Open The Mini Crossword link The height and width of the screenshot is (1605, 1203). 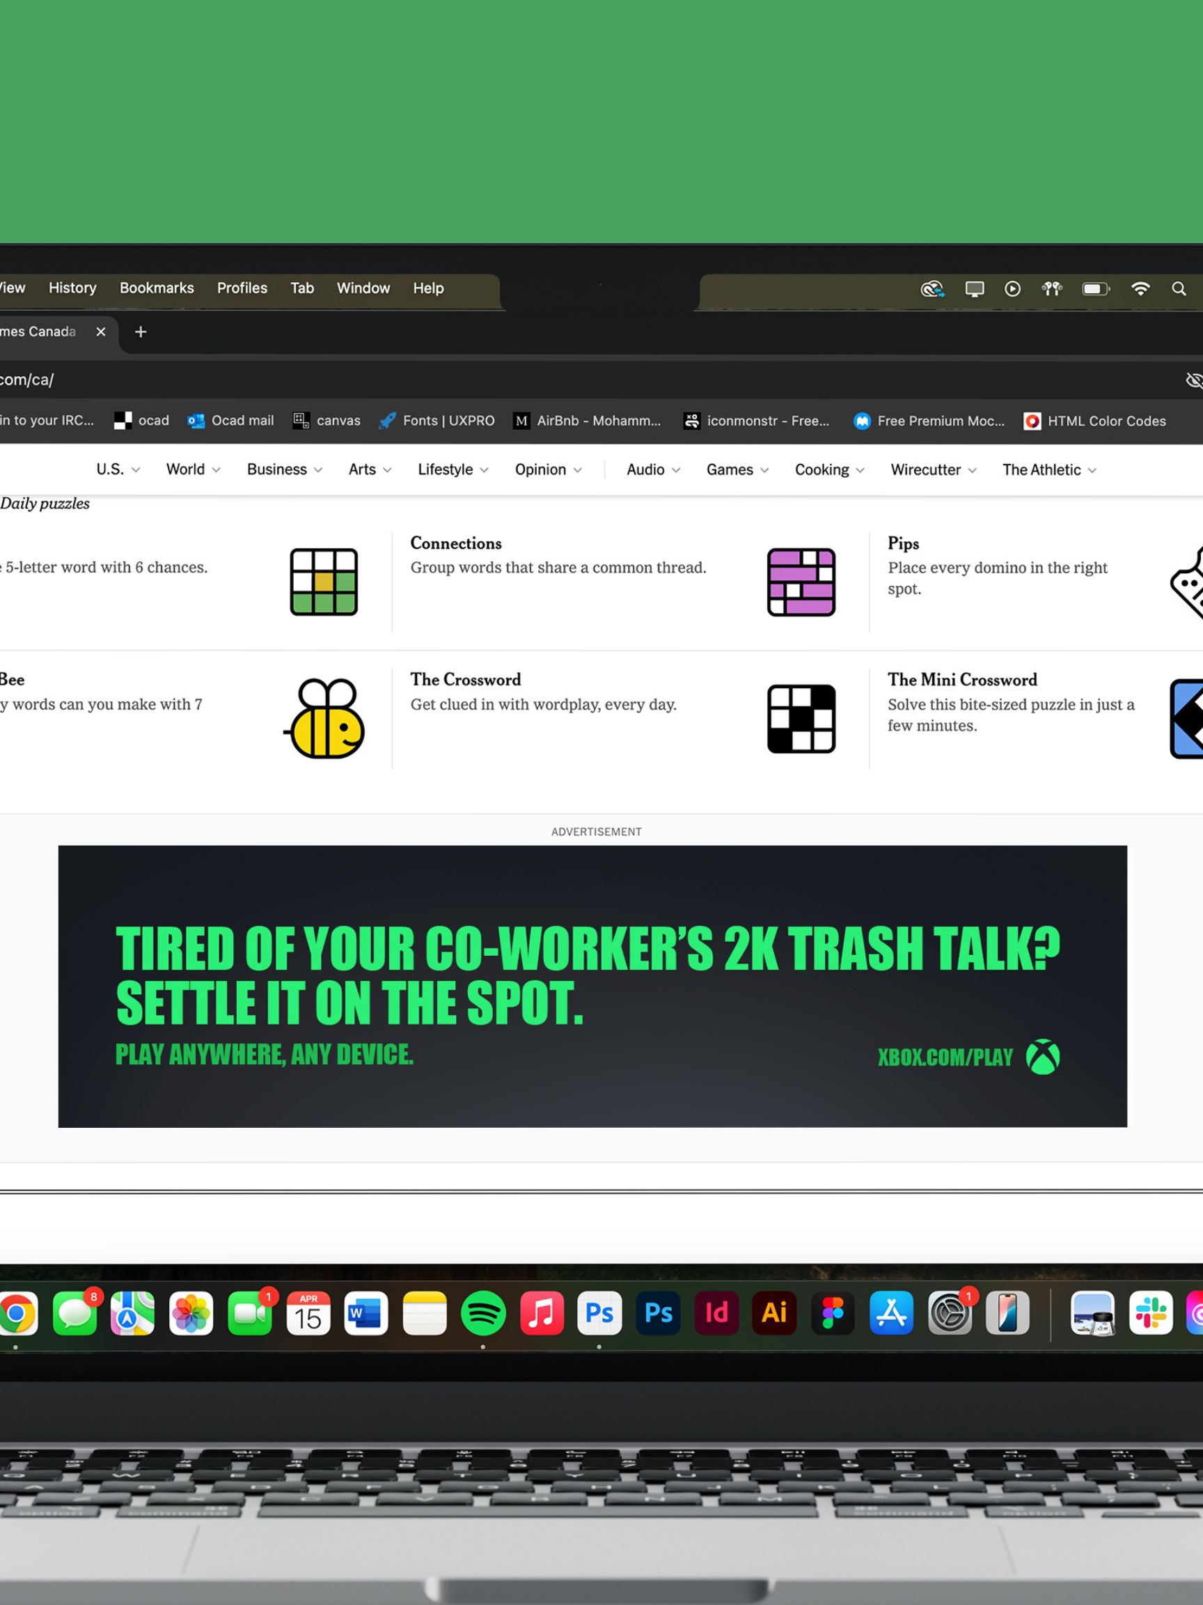pyautogui.click(x=961, y=680)
